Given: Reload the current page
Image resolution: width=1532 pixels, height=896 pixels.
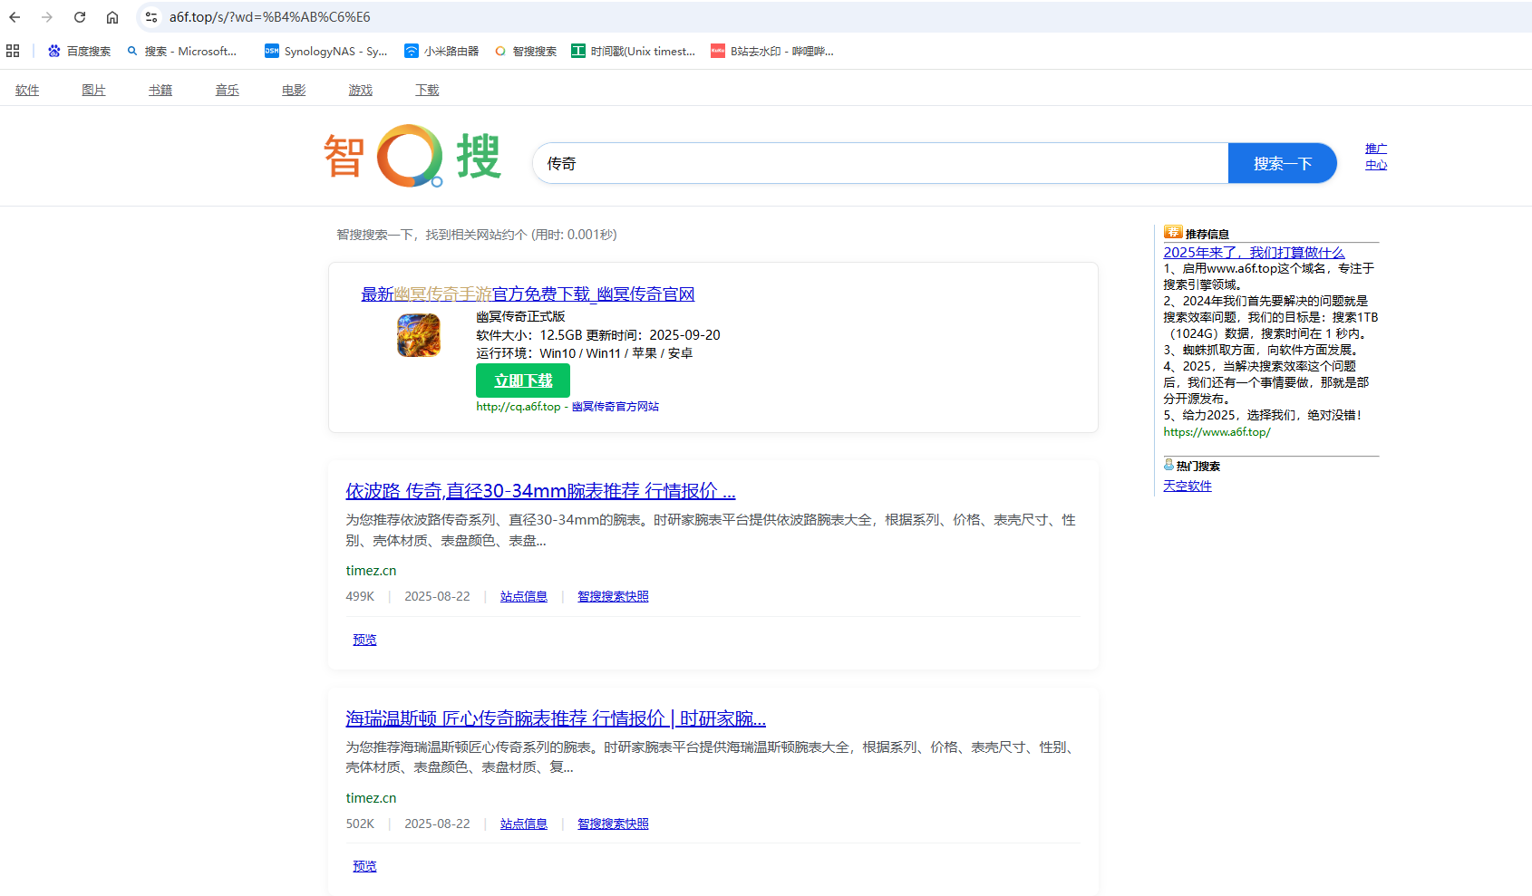Looking at the screenshot, I should [80, 17].
